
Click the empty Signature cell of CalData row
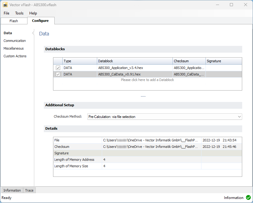(x=224, y=74)
